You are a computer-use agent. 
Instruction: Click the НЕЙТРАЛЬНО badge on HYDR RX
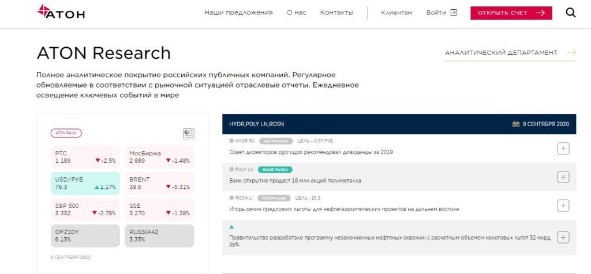276,142
